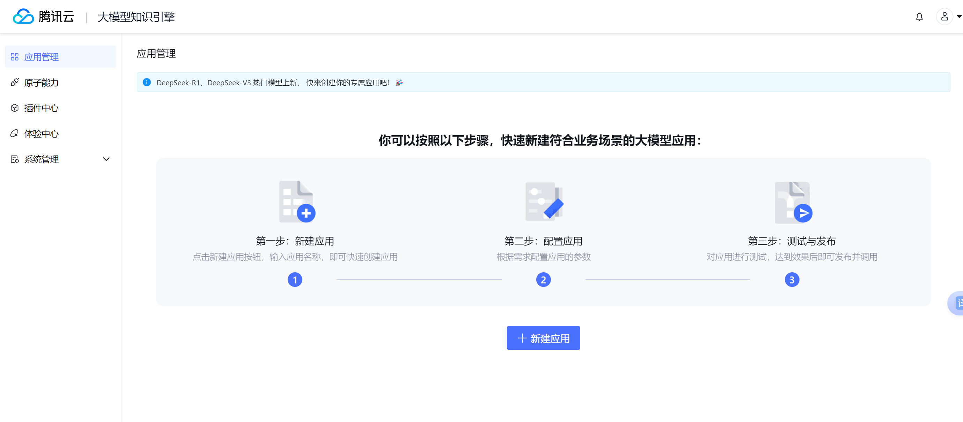The image size is (963, 422).
Task: Click 第三步：测试与发布 heading
Action: coord(792,241)
